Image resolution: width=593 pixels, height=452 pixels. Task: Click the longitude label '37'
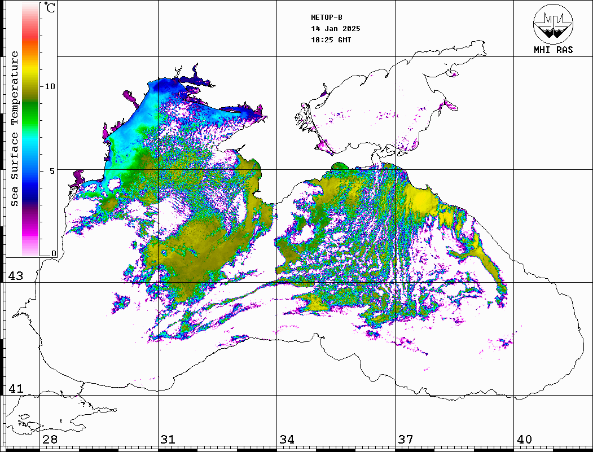point(406,440)
